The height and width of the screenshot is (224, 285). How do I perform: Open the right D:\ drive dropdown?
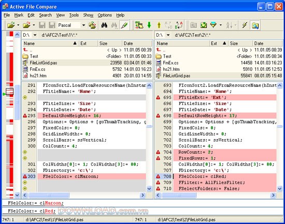(x=168, y=35)
